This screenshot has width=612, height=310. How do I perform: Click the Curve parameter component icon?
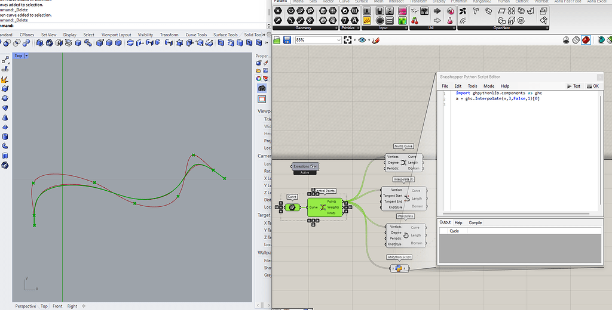point(292,207)
